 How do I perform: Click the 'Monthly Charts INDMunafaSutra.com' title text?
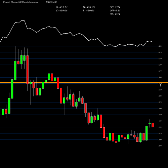pos(20,2)
